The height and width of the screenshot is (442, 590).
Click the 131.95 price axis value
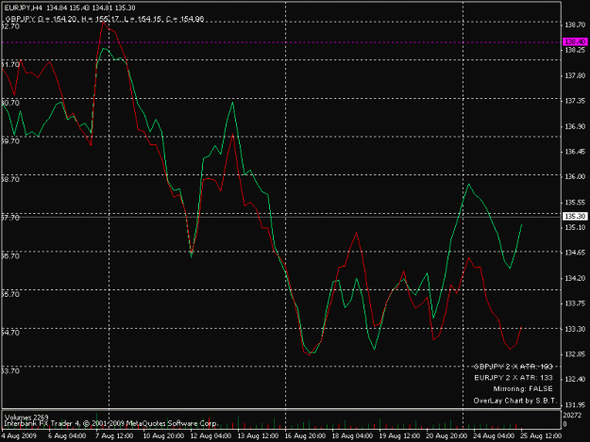575,405
